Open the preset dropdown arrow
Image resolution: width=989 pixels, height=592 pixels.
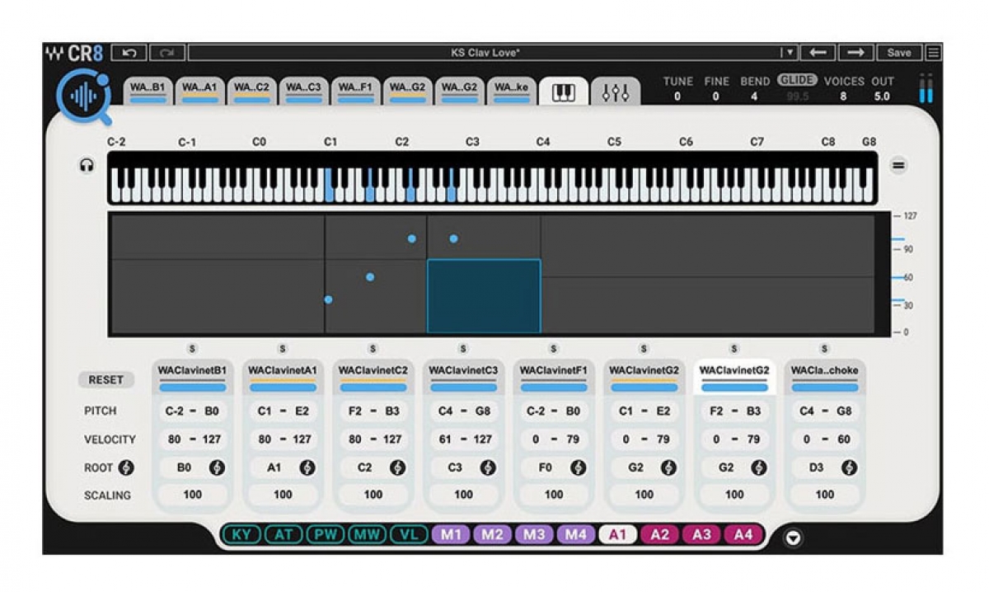[x=789, y=53]
